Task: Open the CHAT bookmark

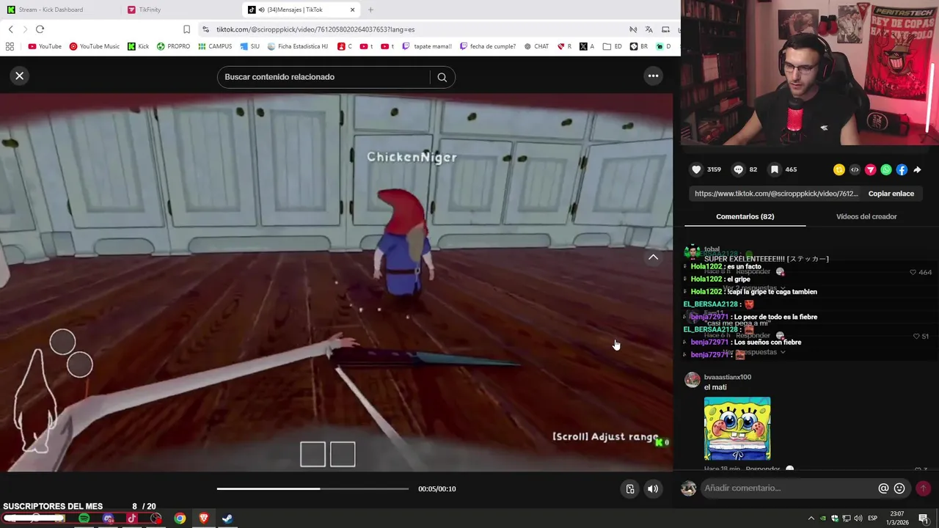Action: coord(536,46)
